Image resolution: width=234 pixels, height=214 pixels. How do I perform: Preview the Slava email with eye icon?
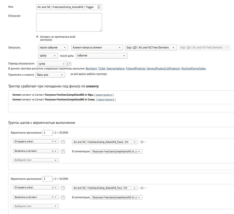[x=142, y=142]
